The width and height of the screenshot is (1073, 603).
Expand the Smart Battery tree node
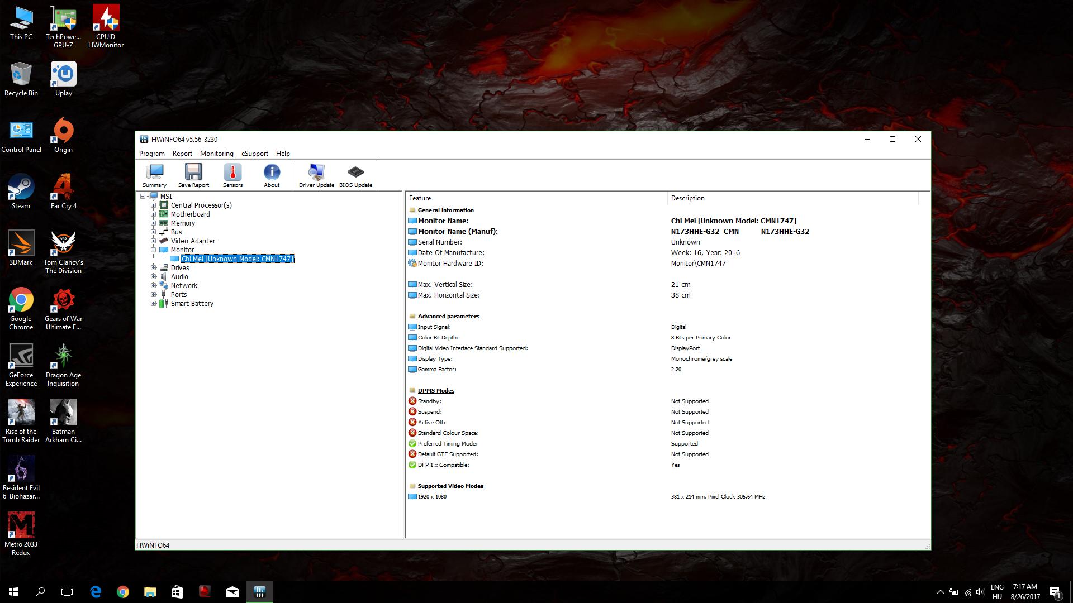pyautogui.click(x=153, y=304)
